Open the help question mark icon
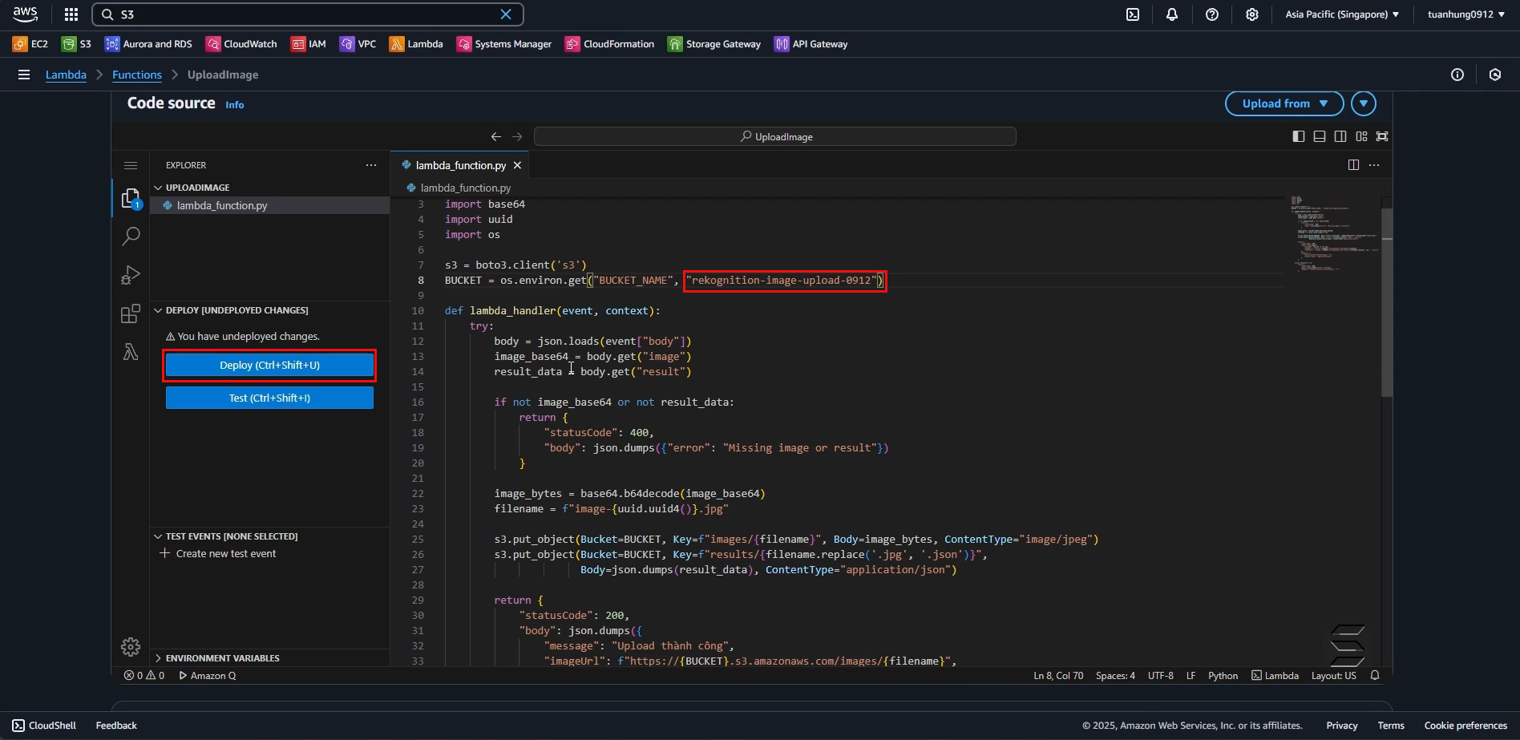This screenshot has width=1520, height=740. 1212,14
